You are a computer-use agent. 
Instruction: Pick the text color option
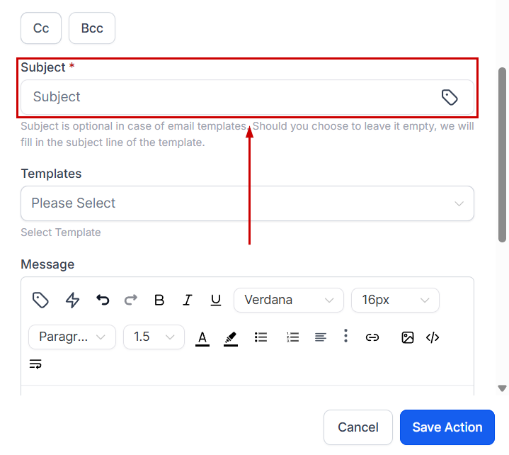click(202, 337)
